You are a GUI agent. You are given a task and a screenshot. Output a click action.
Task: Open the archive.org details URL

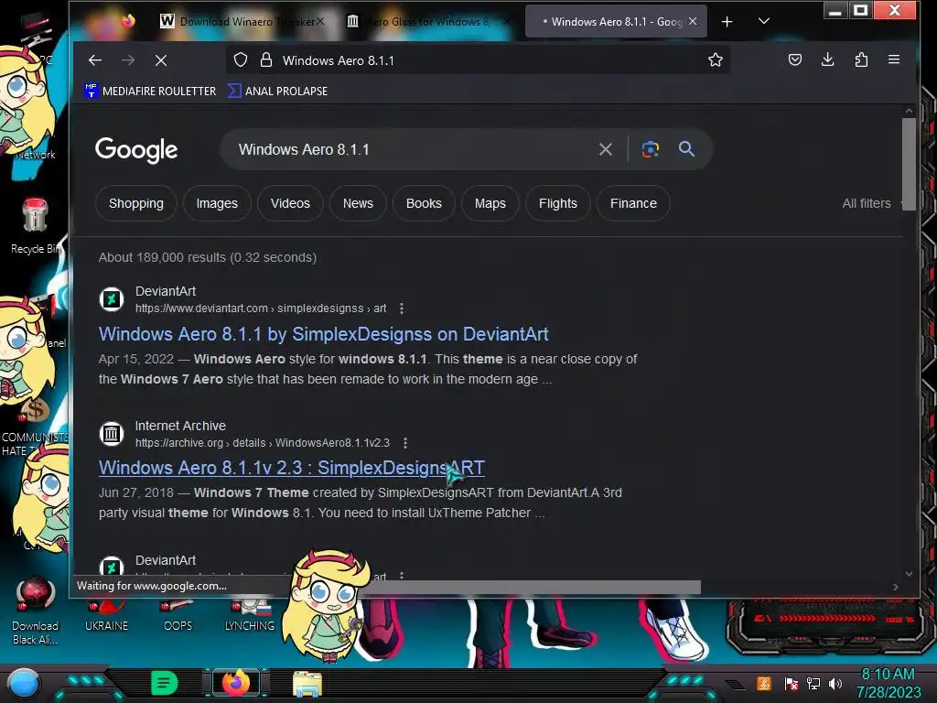click(x=263, y=443)
